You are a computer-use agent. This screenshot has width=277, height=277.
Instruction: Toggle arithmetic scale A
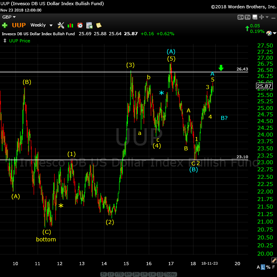(x=258, y=267)
